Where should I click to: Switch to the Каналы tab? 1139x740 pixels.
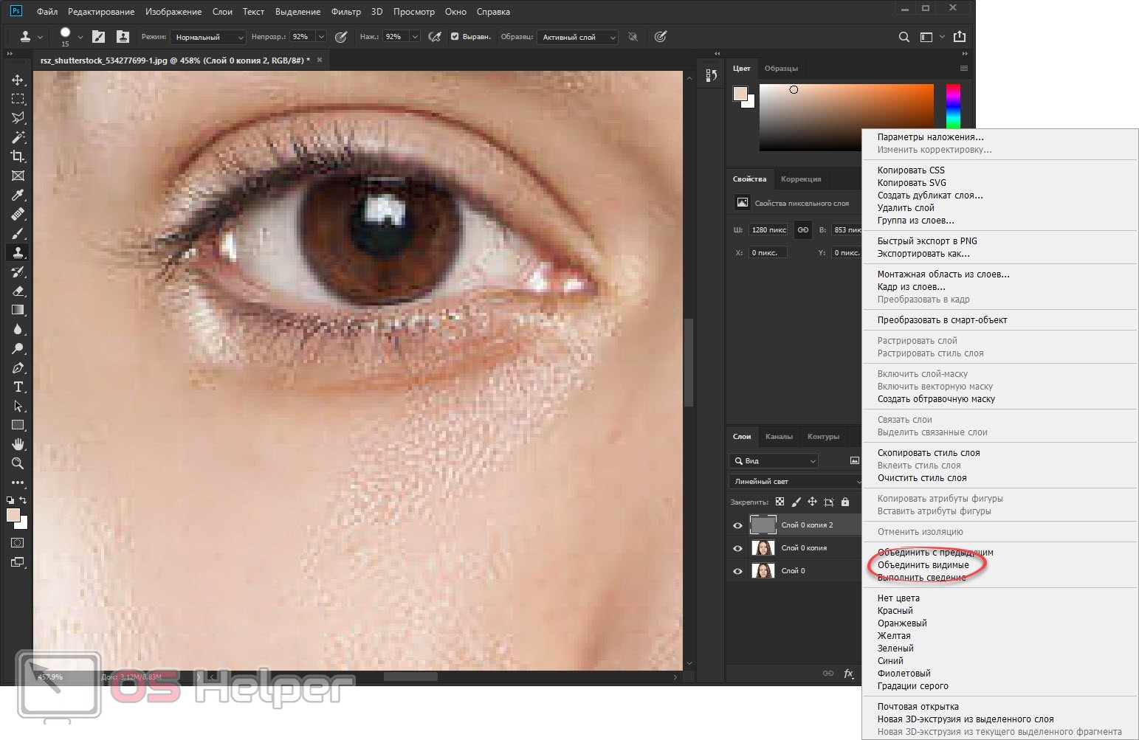779,437
